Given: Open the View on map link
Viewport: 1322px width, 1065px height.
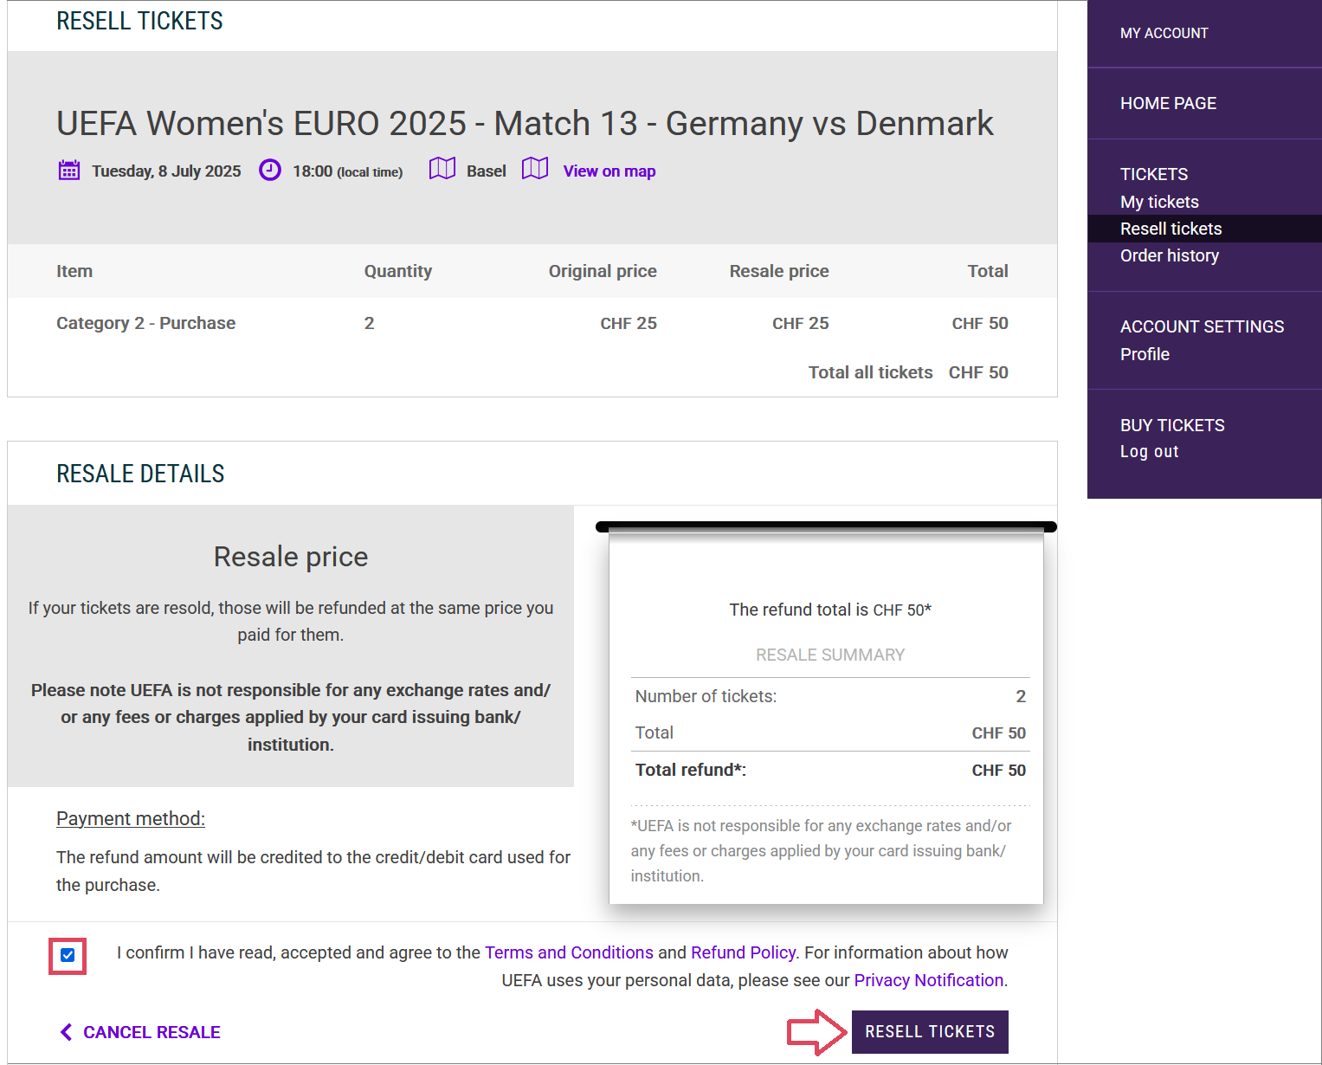Looking at the screenshot, I should point(609,171).
